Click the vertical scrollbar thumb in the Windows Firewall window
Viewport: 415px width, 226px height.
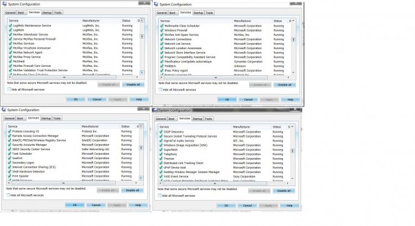coord(293,40)
